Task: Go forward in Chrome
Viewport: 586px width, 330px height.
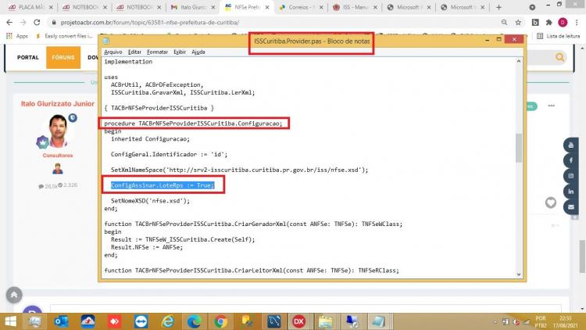Action: tap(23, 23)
